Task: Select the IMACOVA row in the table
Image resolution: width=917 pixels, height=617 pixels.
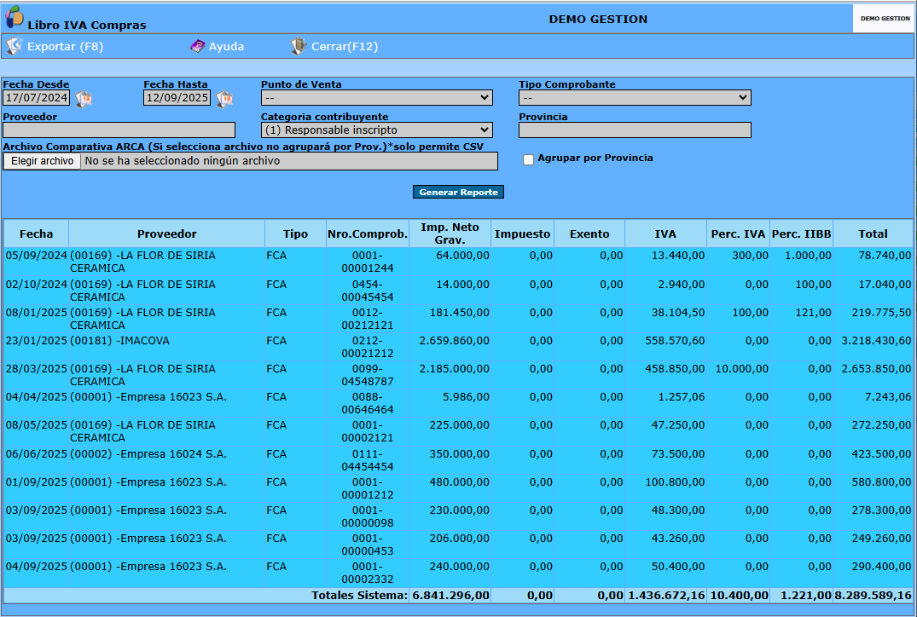Action: point(458,347)
